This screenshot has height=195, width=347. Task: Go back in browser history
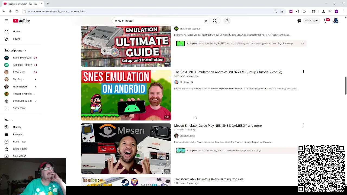[x=4, y=11]
